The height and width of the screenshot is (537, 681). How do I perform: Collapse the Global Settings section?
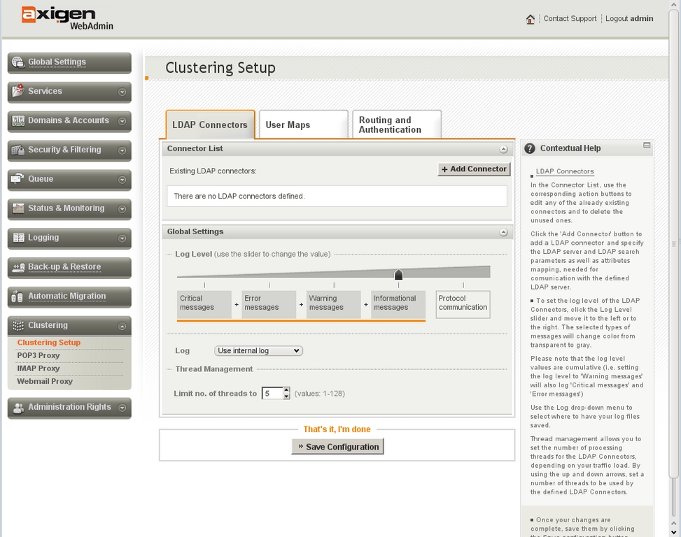click(x=503, y=232)
